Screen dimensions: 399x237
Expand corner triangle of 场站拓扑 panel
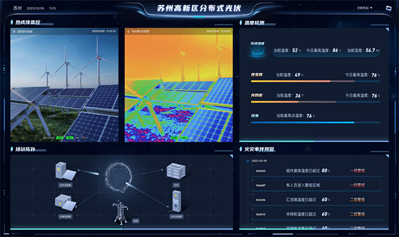231,156
